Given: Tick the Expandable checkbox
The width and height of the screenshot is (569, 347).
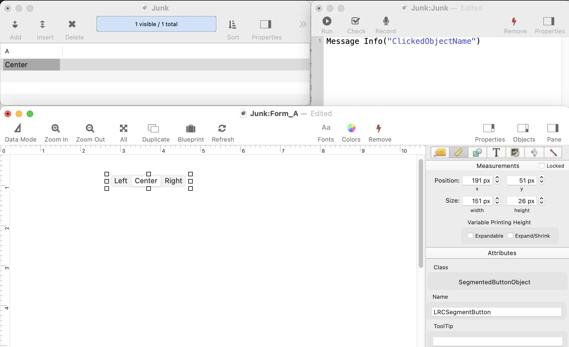Looking at the screenshot, I should (470, 235).
